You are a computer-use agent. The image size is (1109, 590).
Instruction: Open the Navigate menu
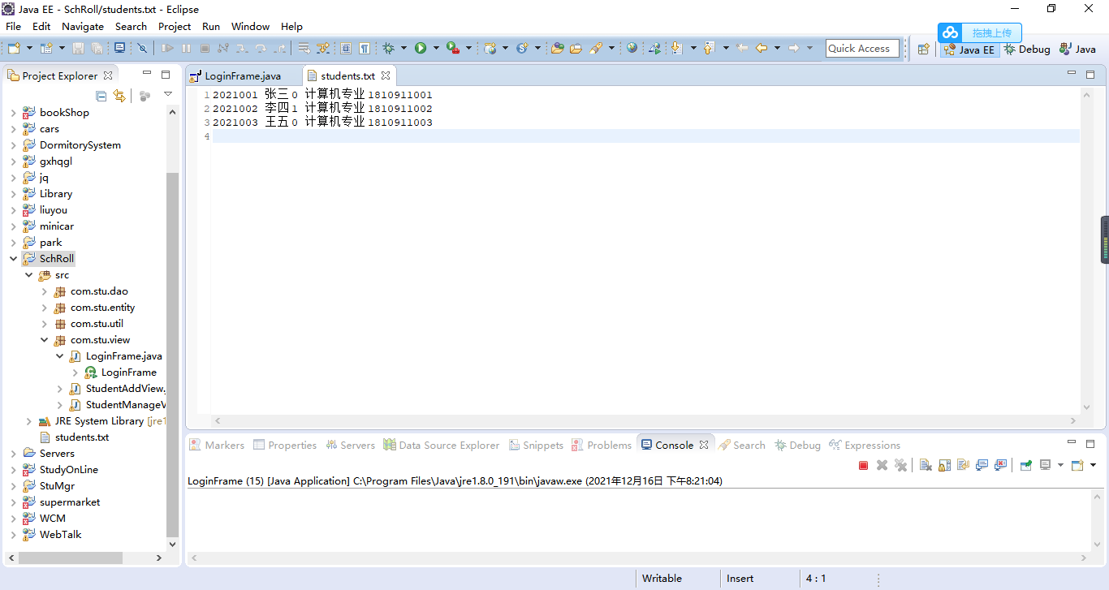coord(83,26)
